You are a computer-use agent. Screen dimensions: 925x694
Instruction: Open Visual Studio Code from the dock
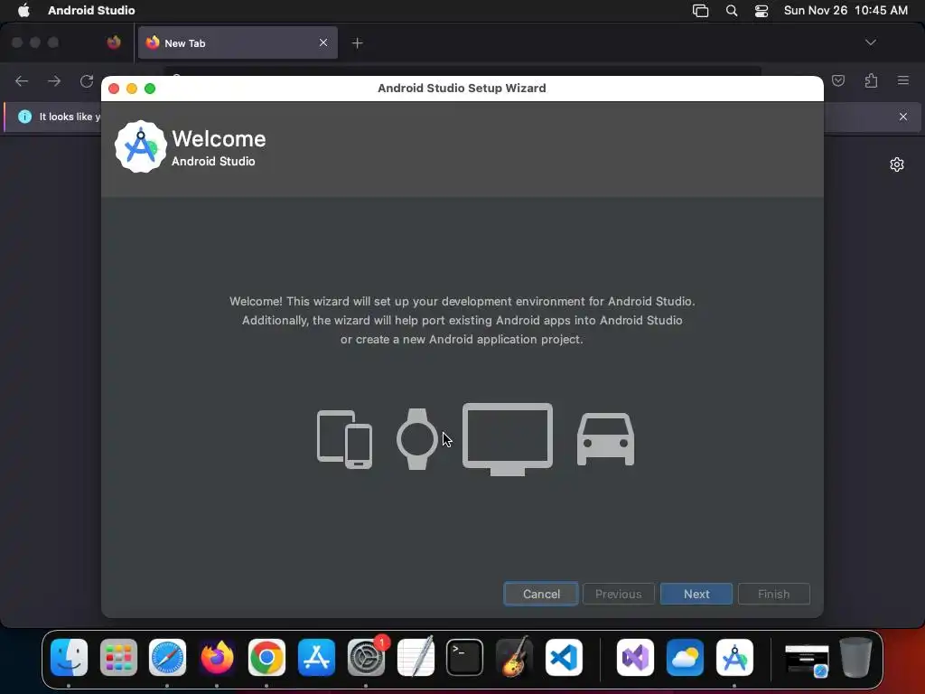tap(564, 658)
